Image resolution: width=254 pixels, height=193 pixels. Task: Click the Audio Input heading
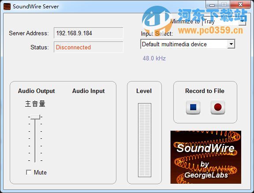tap(89, 91)
